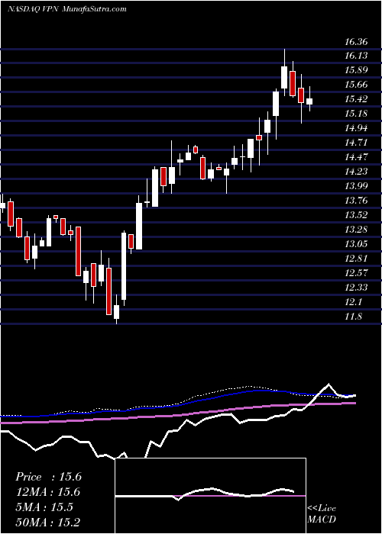Click the 15.42 price axis label

tap(356, 99)
